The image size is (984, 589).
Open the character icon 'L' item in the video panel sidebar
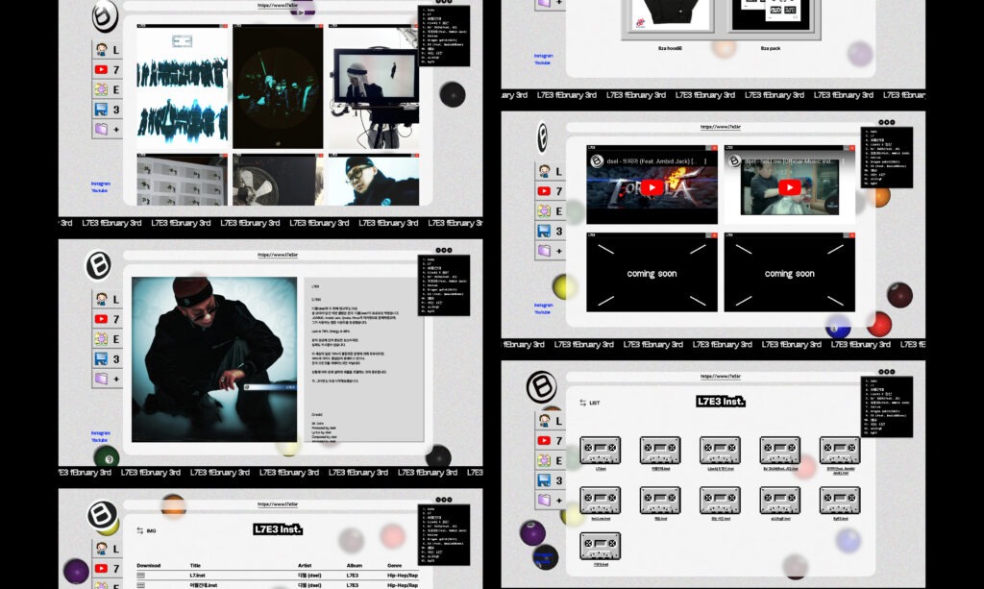point(551,171)
